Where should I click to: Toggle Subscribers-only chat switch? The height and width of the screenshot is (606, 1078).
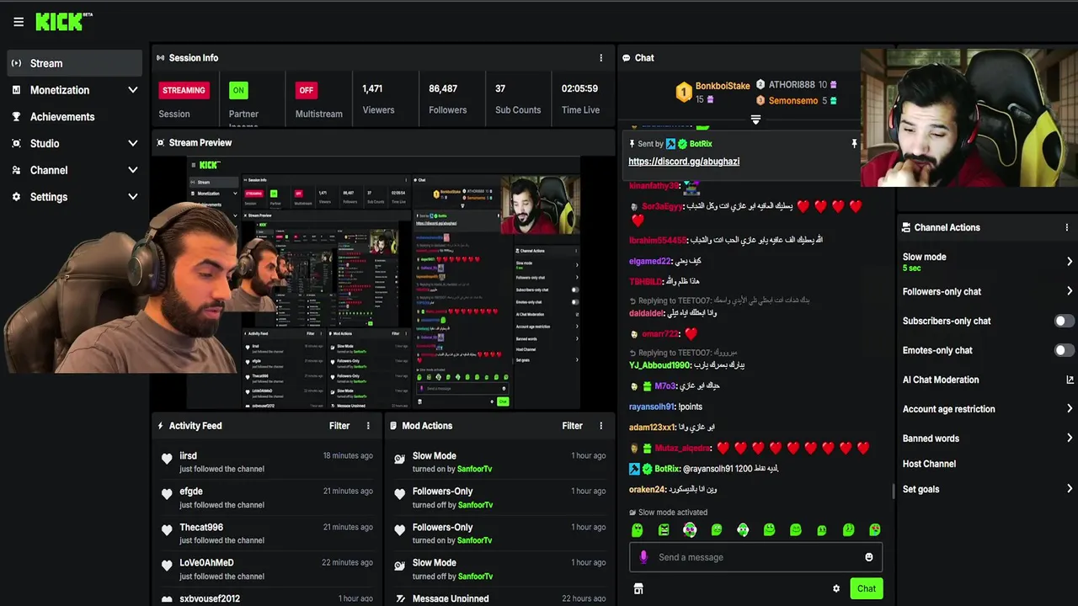pos(1065,321)
